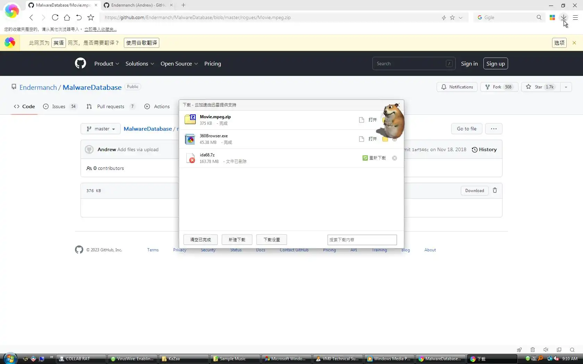
Task: Click the browser back arrow
Action: (x=31, y=17)
